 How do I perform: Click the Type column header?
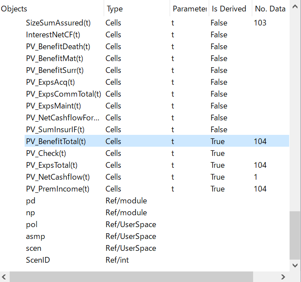tap(115, 9)
